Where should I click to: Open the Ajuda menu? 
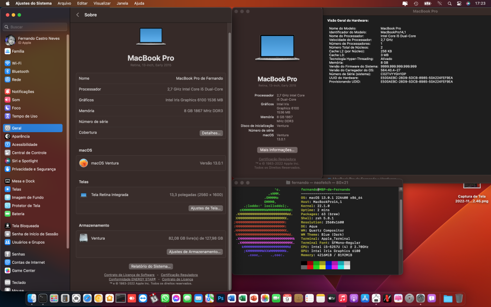tap(139, 3)
